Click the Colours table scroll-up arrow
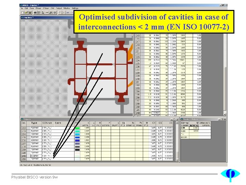This screenshot has height=185, width=246. click(177, 123)
